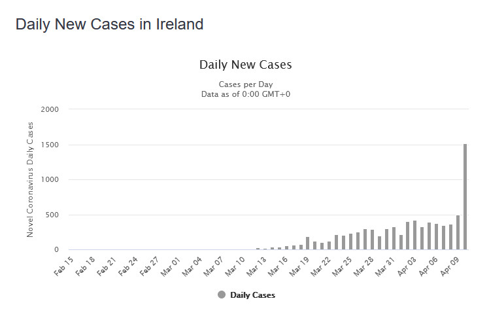Screen dimensions: 489x324
Task: Click the Apr 03 daily cases bar
Action: click(414, 235)
